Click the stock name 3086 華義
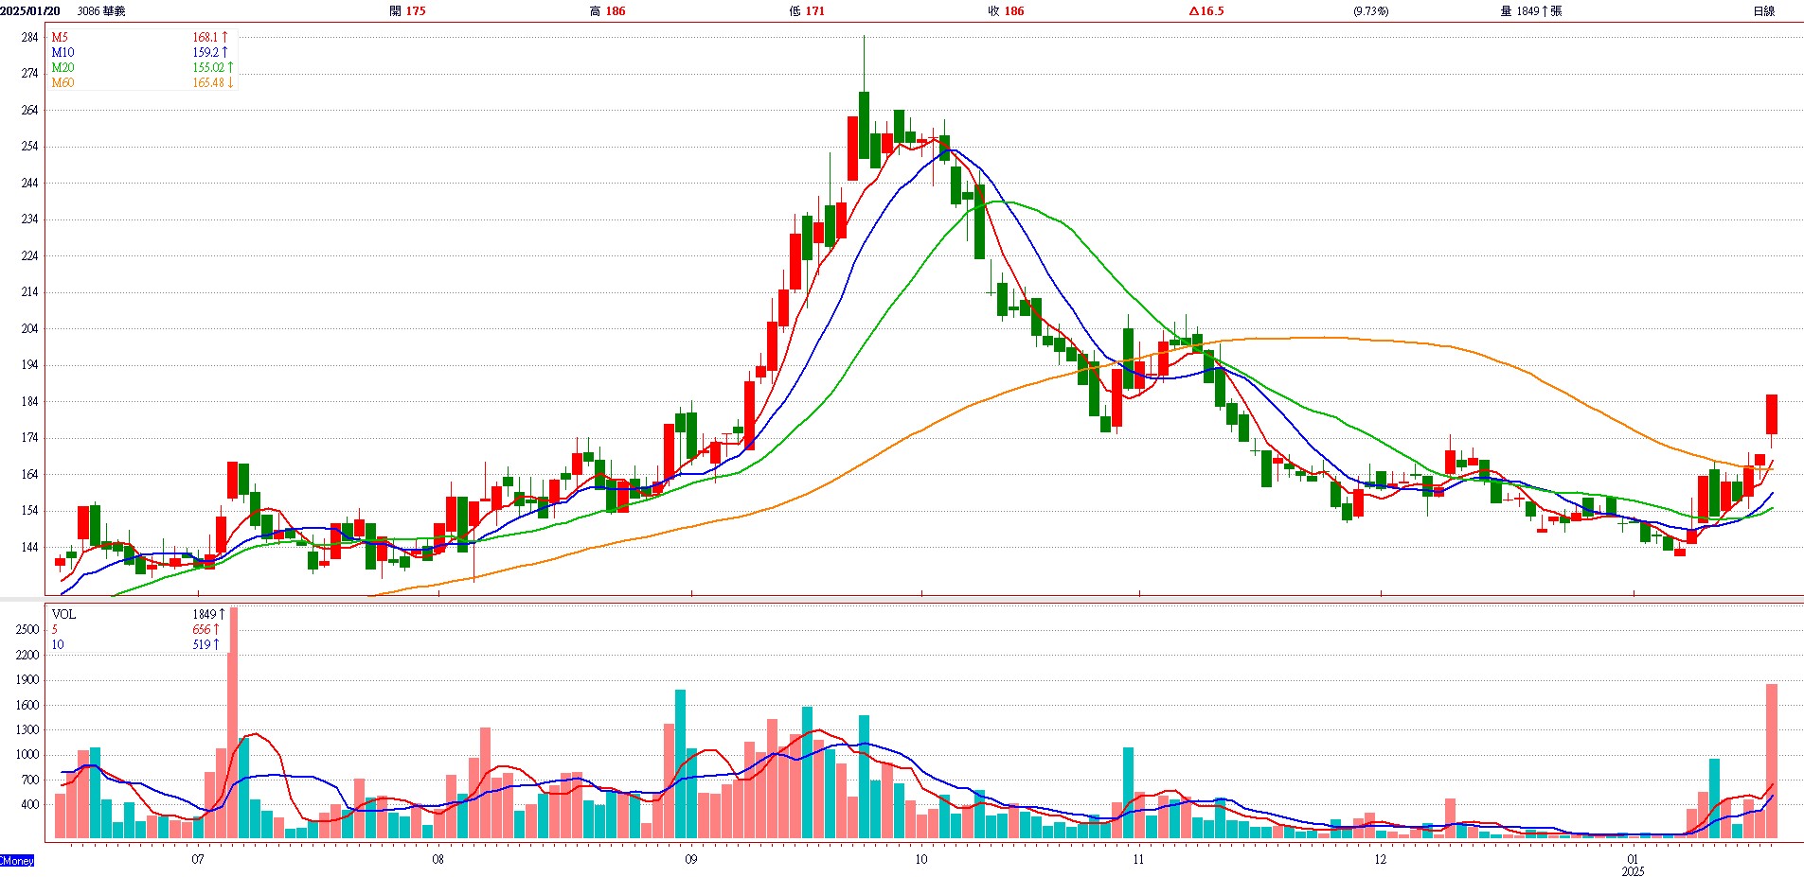The height and width of the screenshot is (877, 1804). (101, 11)
